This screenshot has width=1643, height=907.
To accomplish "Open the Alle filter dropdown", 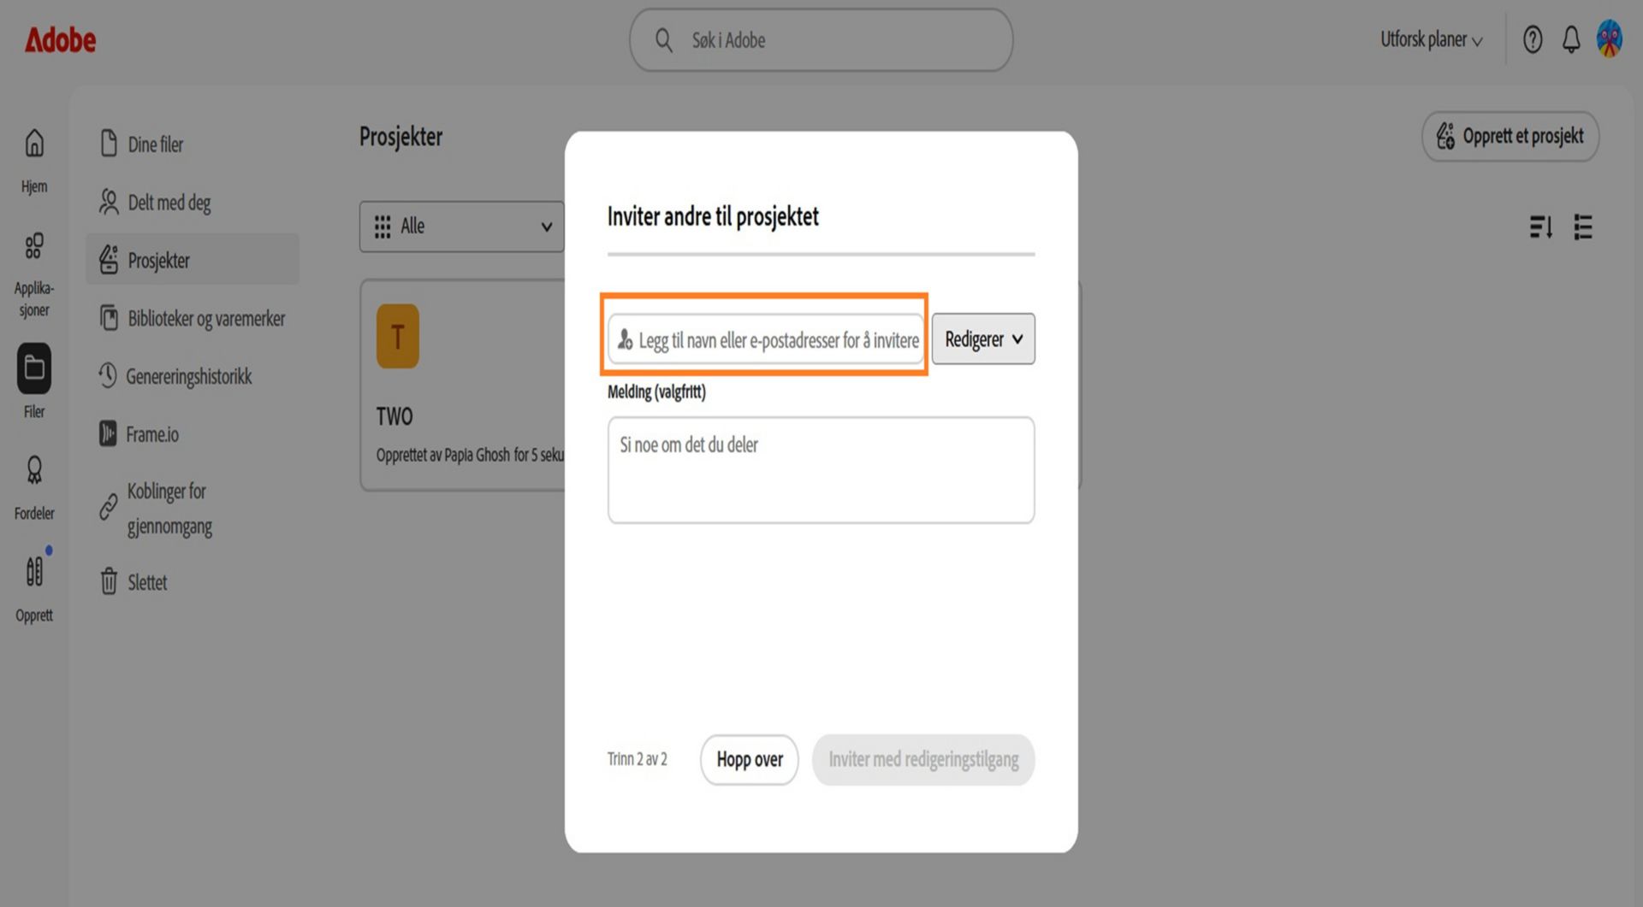I will [x=462, y=227].
